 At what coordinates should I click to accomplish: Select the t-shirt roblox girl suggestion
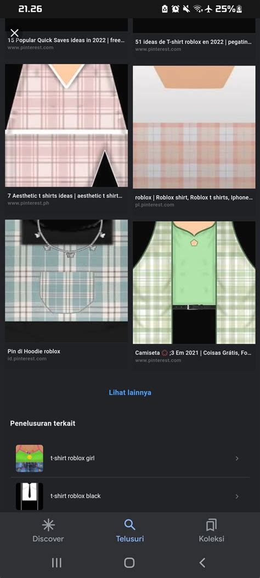[130, 458]
